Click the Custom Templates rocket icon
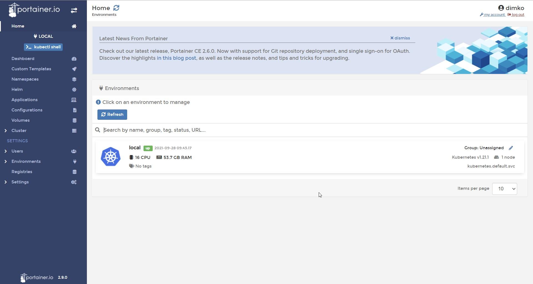Image resolution: width=533 pixels, height=284 pixels. tap(74, 69)
